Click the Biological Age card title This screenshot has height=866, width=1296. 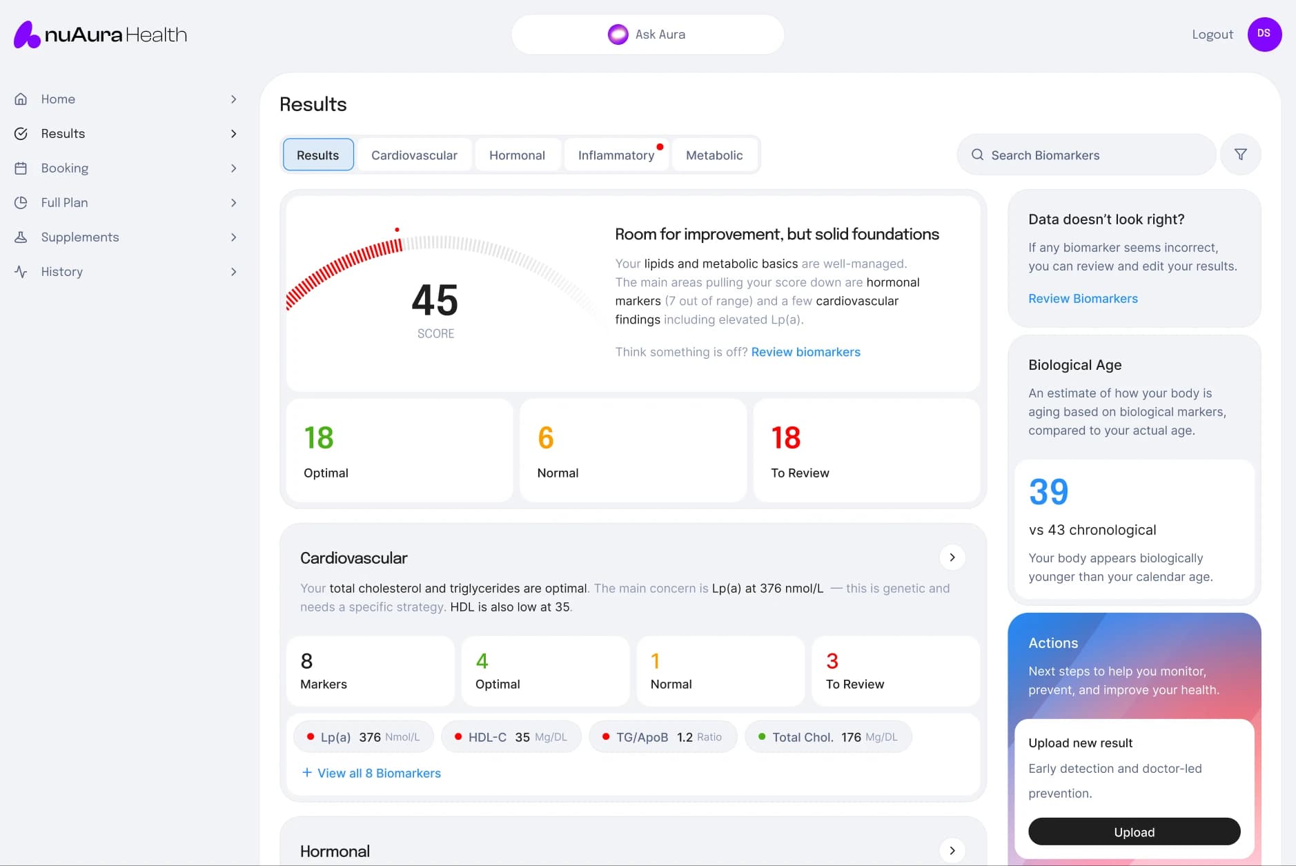coord(1074,364)
